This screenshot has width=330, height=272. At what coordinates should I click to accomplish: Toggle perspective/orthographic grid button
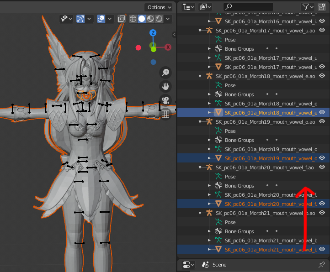165,114
